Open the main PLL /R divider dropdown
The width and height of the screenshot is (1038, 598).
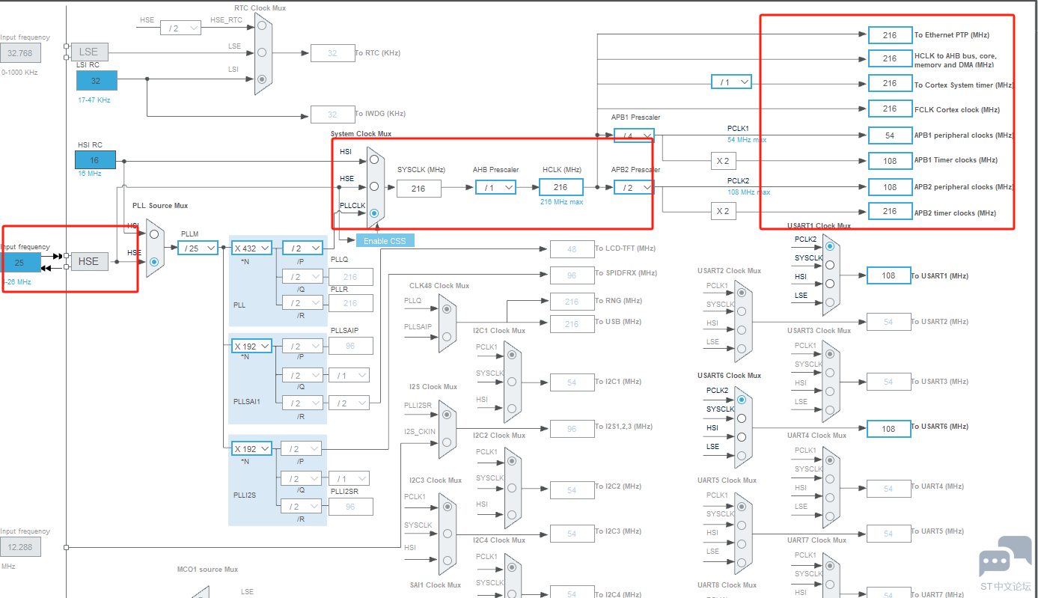coord(302,303)
